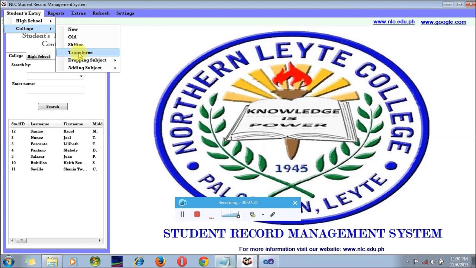This screenshot has width=476, height=268.
Task: Click StudID column header
Action: 18,124
